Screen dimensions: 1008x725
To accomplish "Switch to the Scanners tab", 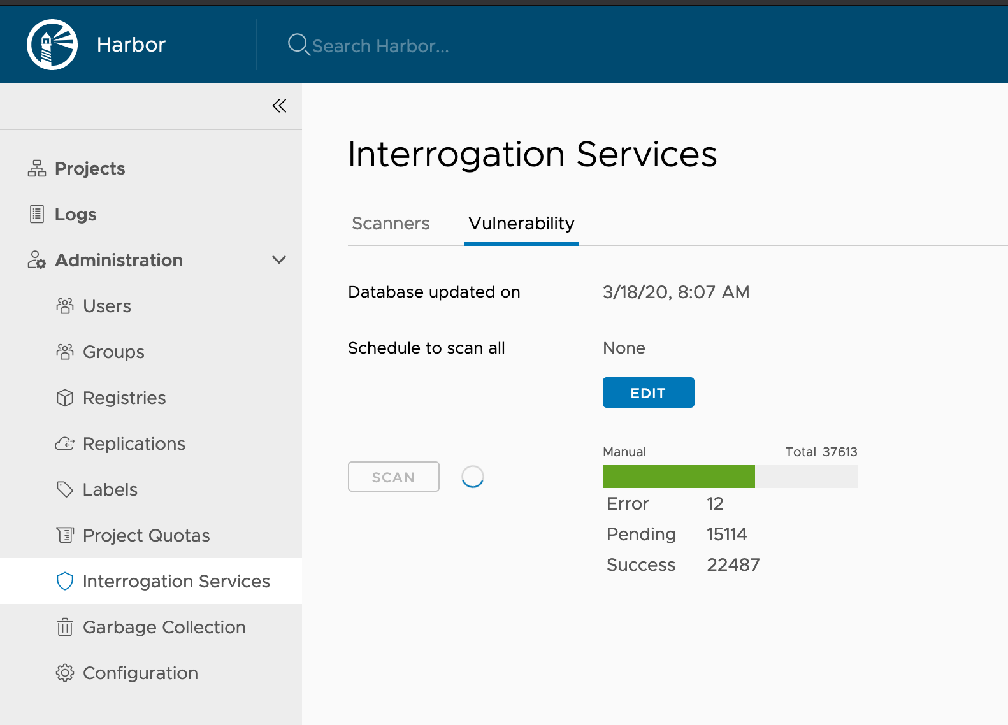I will (391, 224).
